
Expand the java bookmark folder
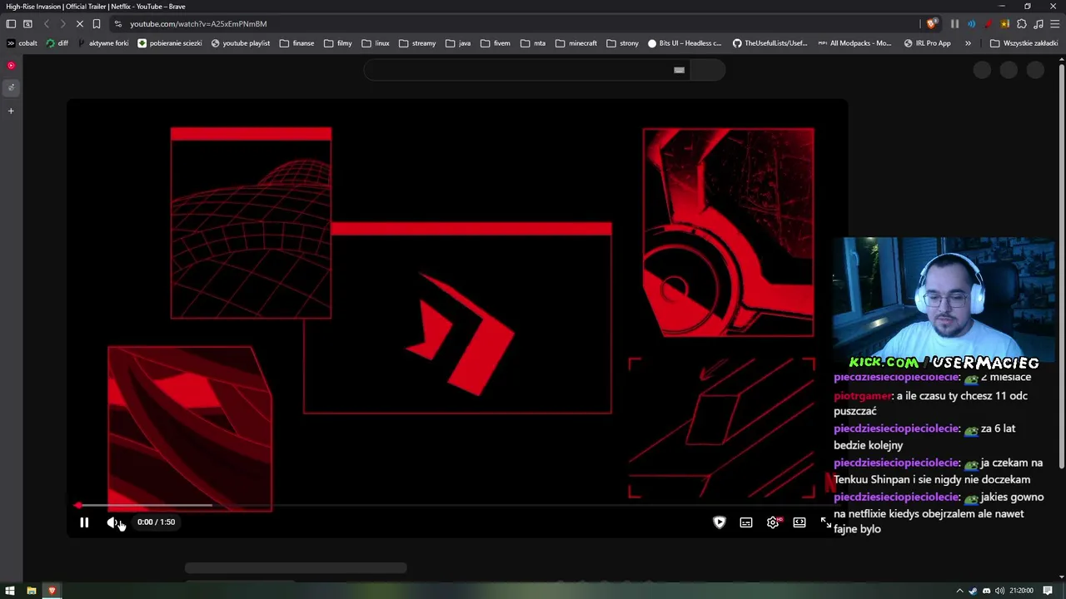[x=458, y=43]
